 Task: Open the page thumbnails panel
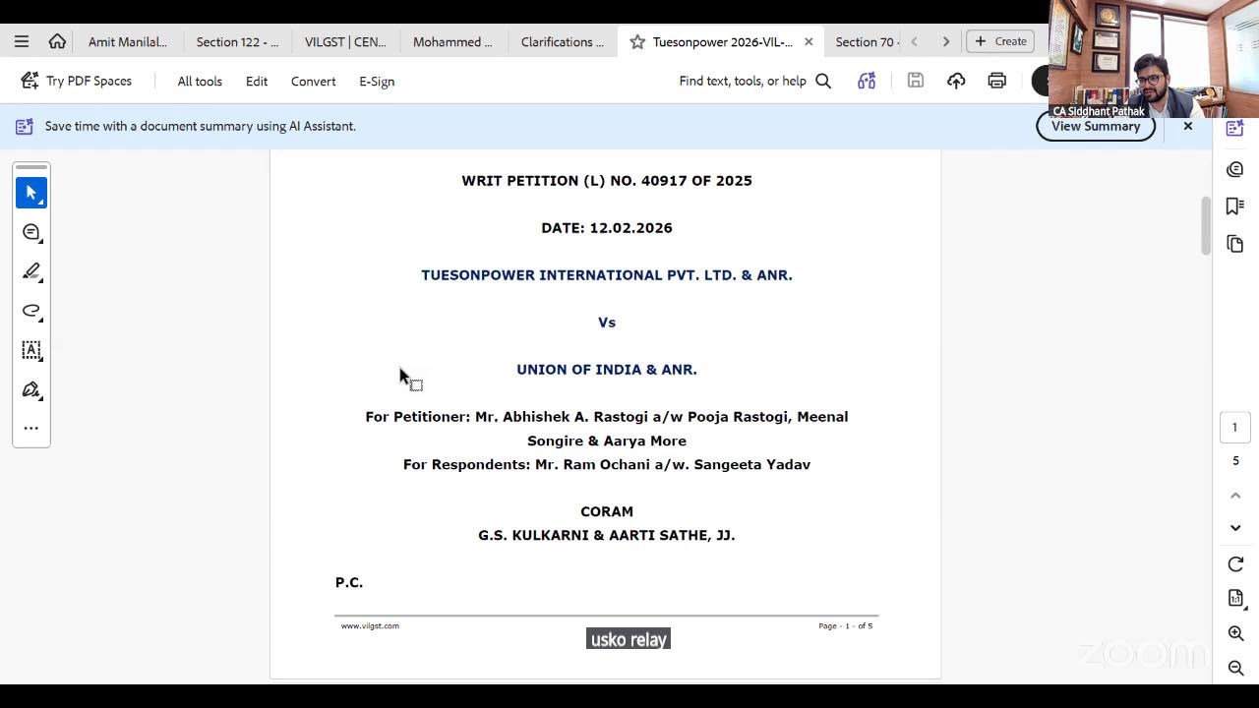pos(1235,243)
